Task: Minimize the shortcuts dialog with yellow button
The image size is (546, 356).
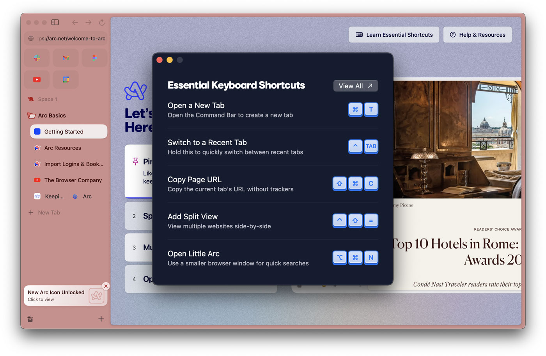Action: pyautogui.click(x=170, y=60)
